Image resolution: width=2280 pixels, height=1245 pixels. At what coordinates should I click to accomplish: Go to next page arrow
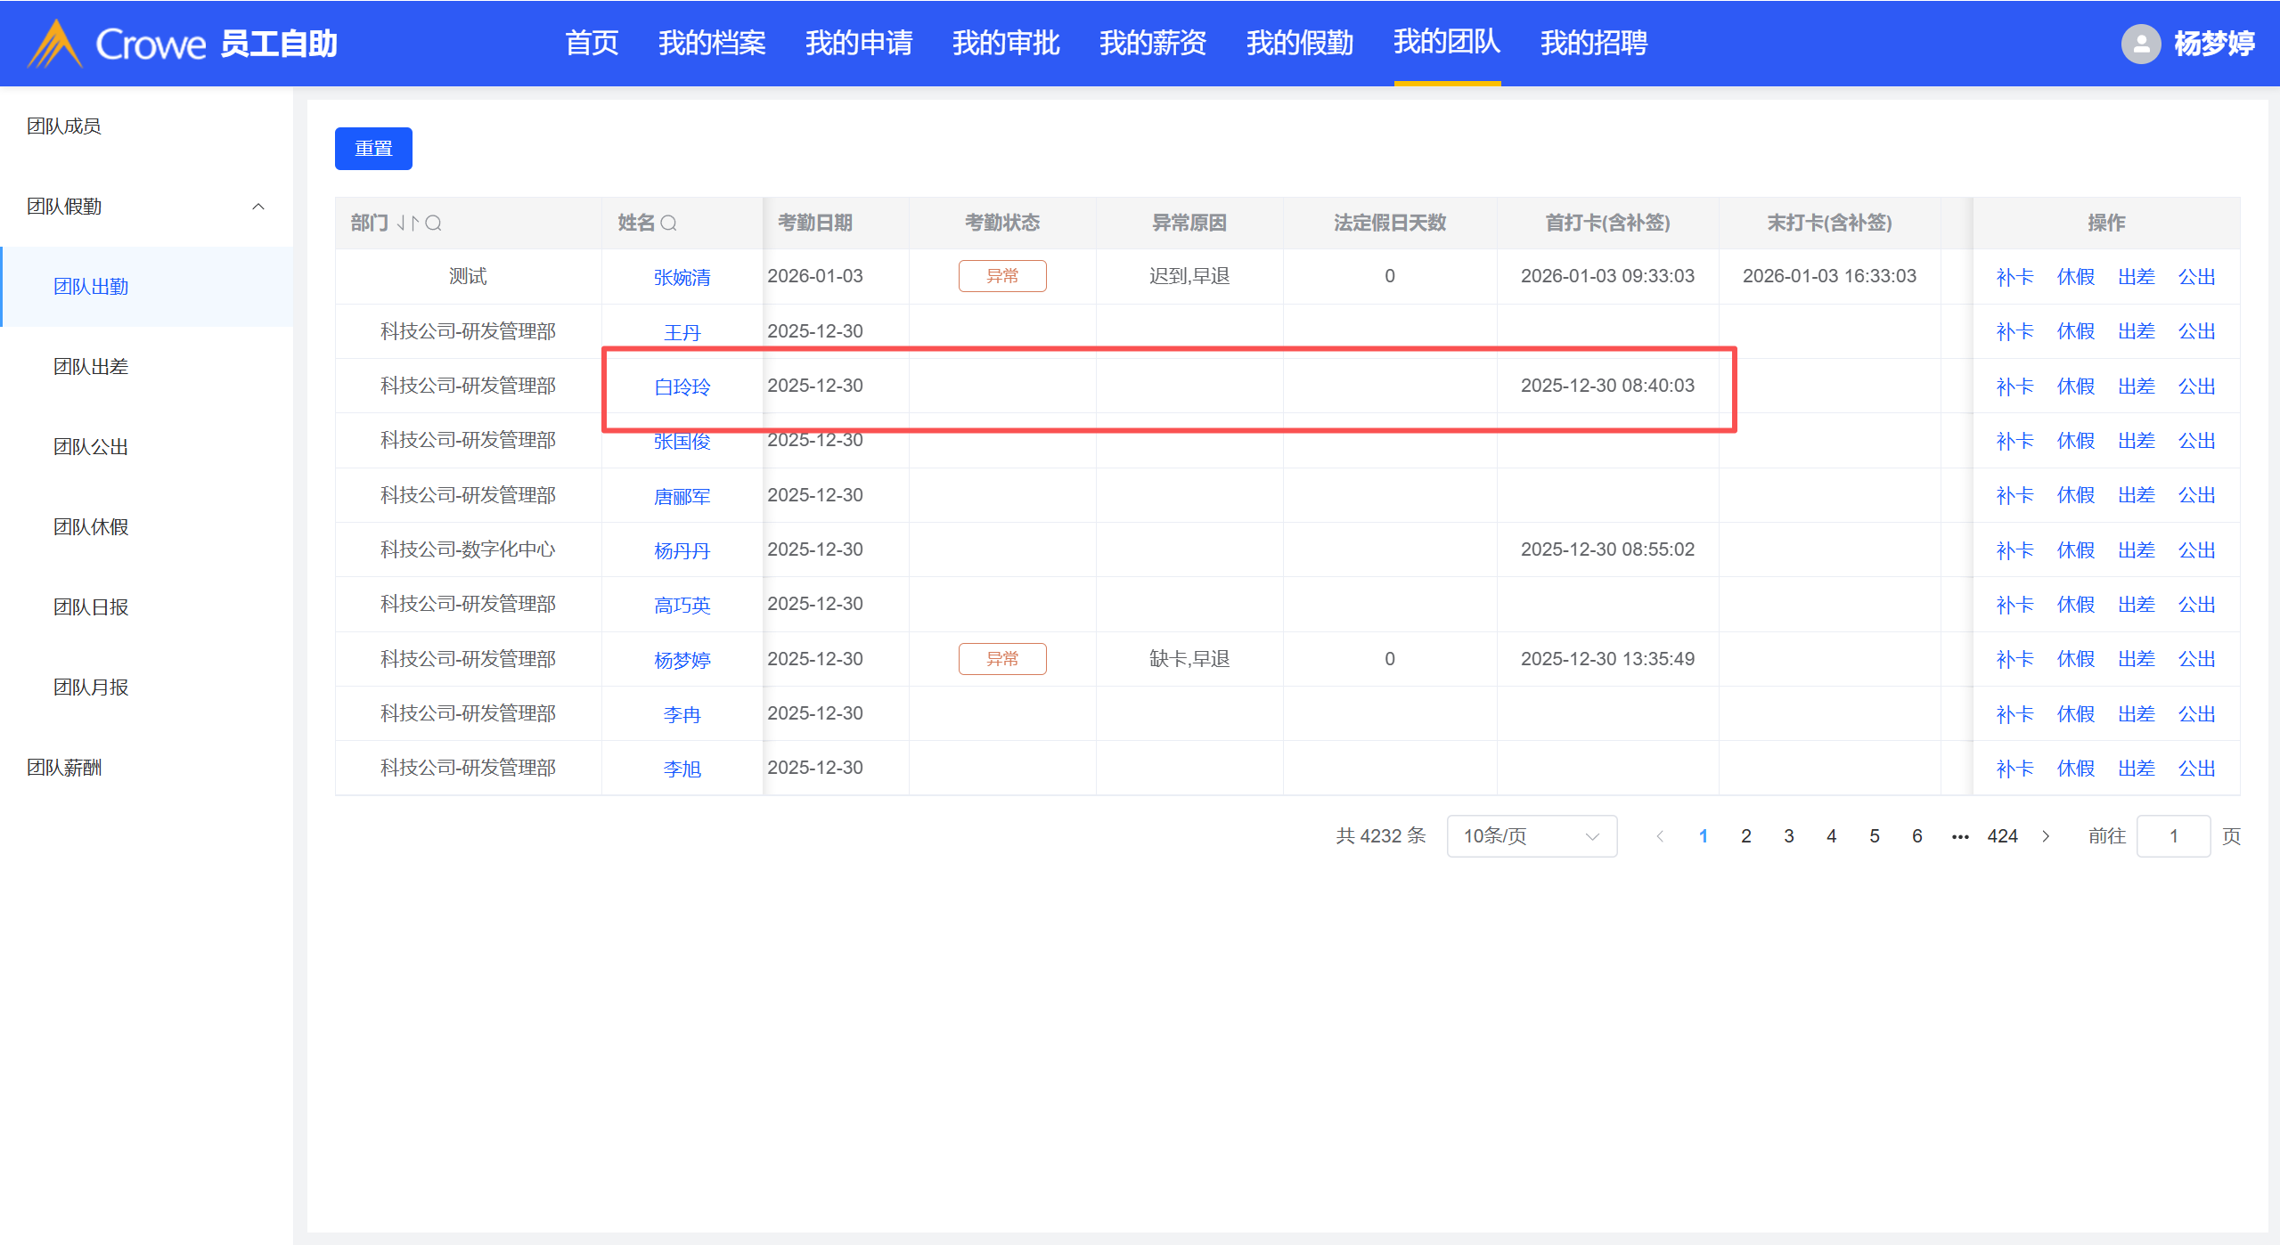tap(2046, 836)
